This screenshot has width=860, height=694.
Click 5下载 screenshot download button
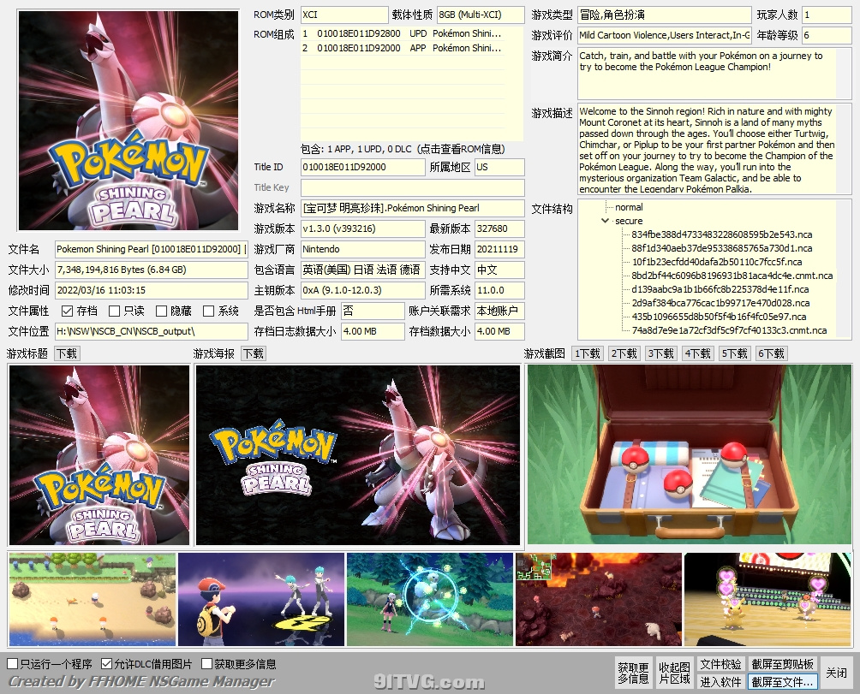(734, 354)
